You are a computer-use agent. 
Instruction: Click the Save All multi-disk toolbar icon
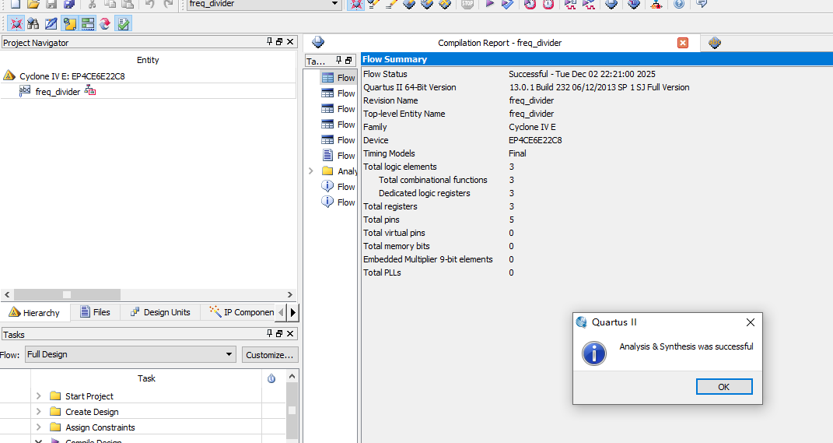pyautogui.click(x=69, y=4)
